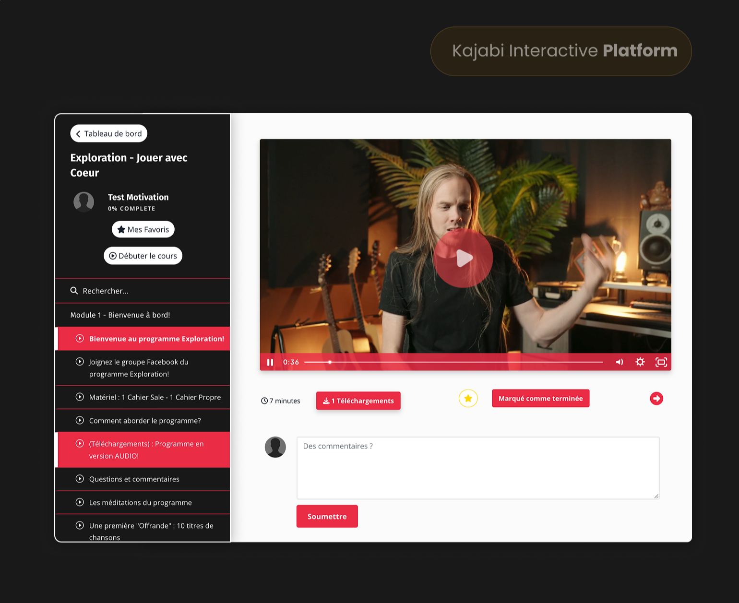Image resolution: width=739 pixels, height=603 pixels.
Task: Click play icon beside Les méditations du programme
Action: (x=80, y=502)
